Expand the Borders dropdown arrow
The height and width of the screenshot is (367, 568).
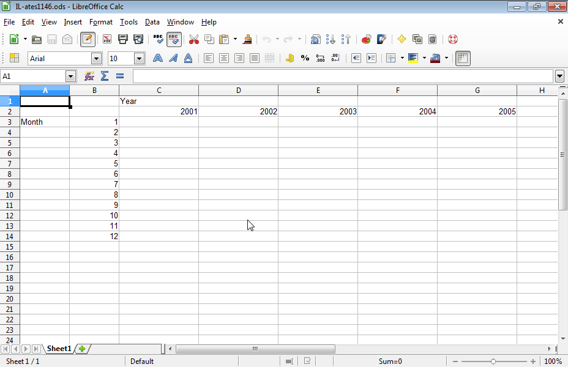pos(402,58)
